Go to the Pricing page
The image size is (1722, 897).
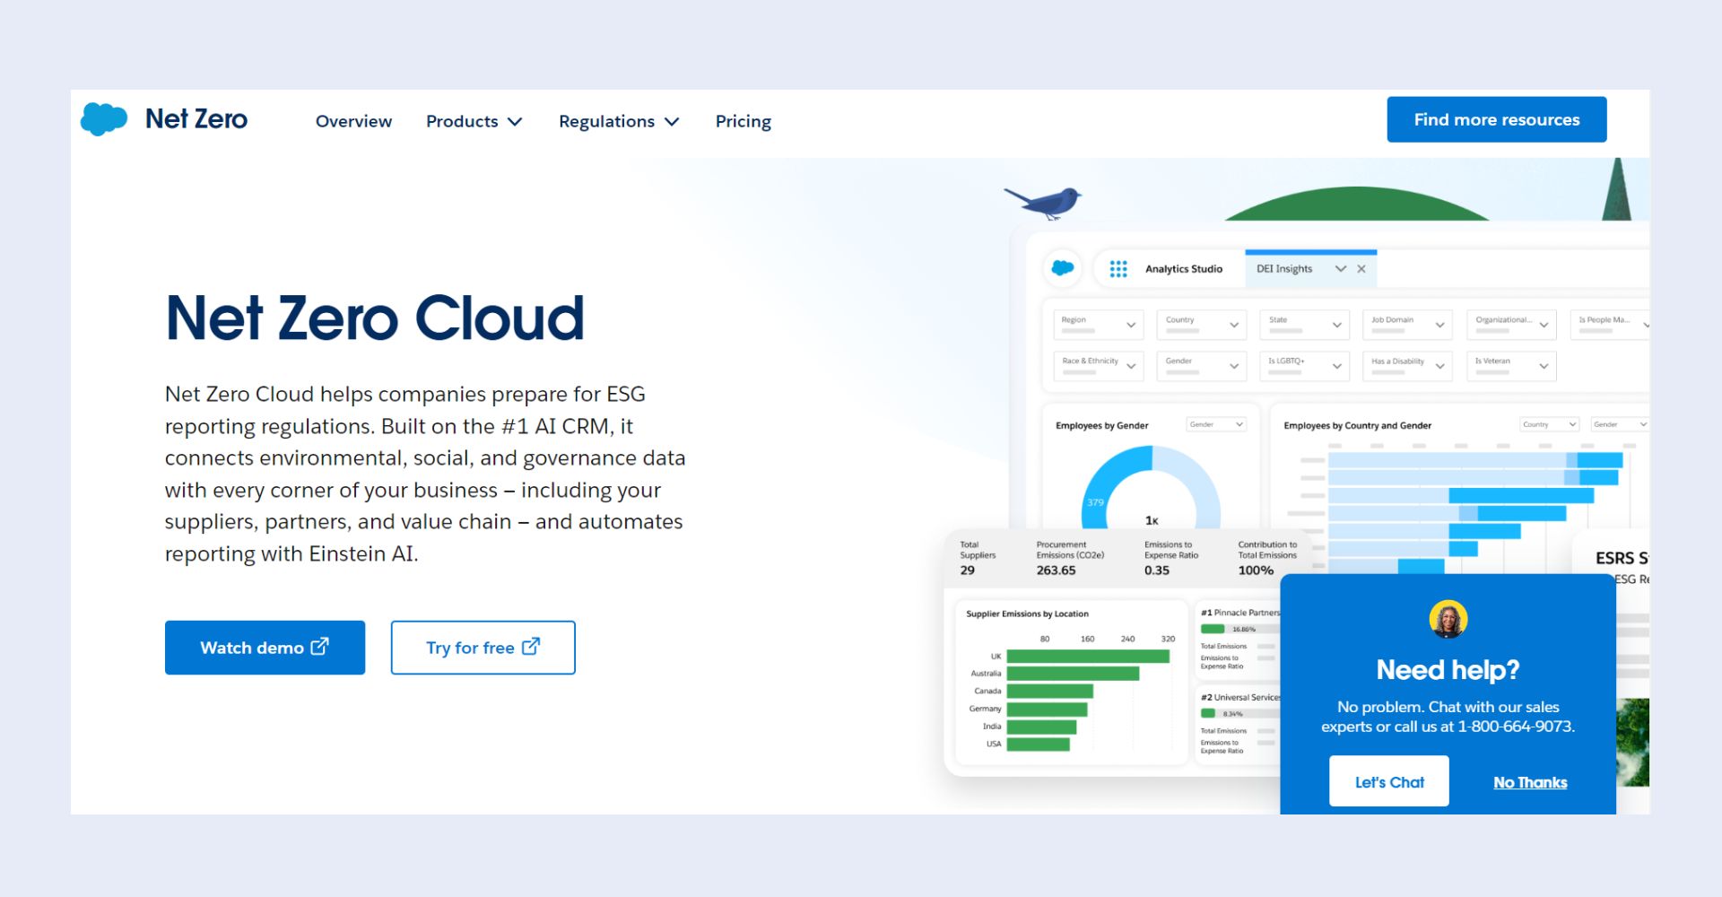(x=743, y=121)
